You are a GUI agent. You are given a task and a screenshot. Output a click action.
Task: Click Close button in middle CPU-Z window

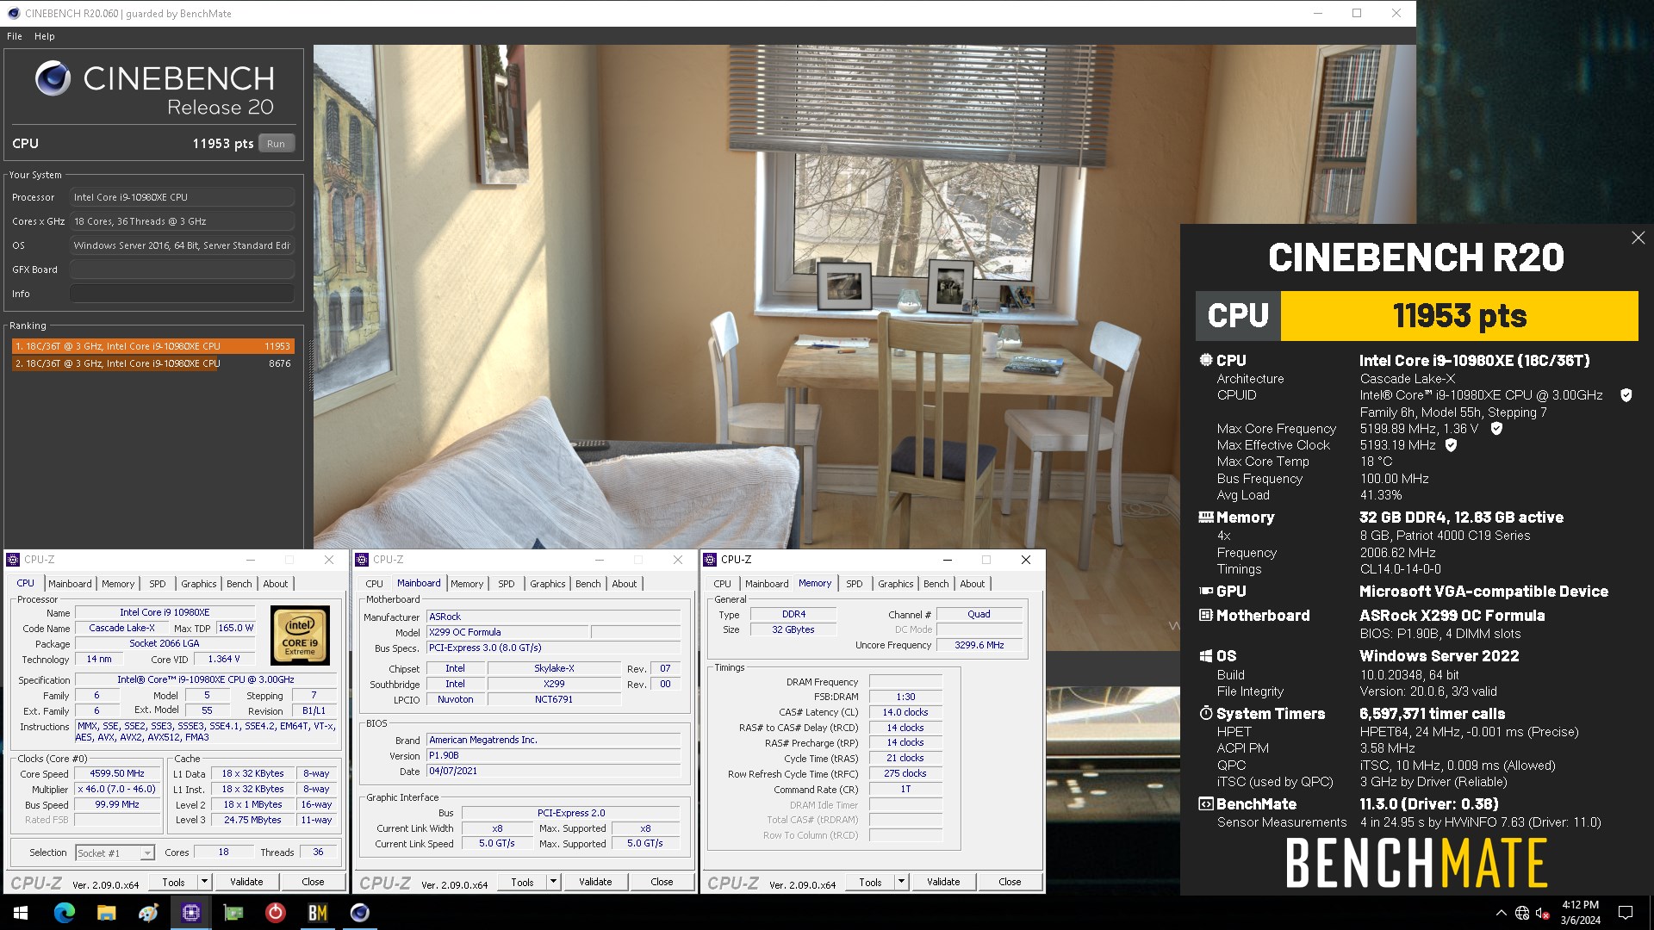pyautogui.click(x=662, y=882)
